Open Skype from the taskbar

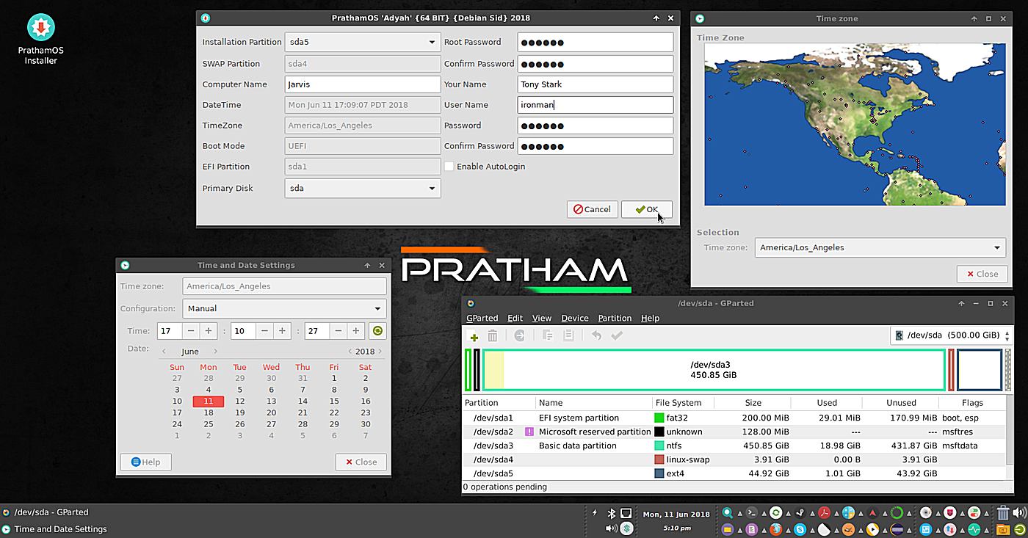pos(799,529)
